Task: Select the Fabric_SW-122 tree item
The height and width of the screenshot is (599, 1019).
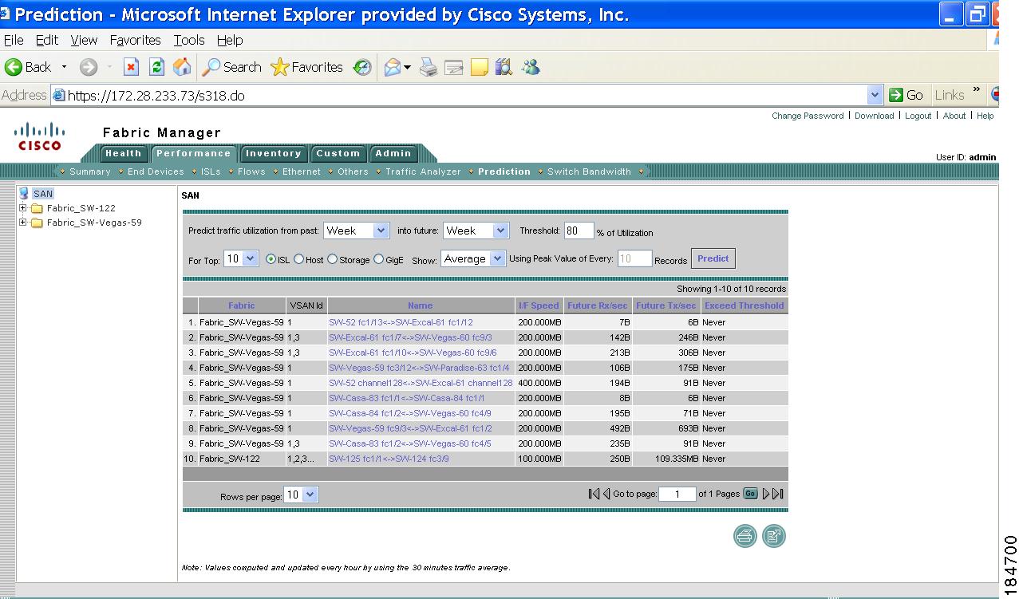Action: [81, 208]
